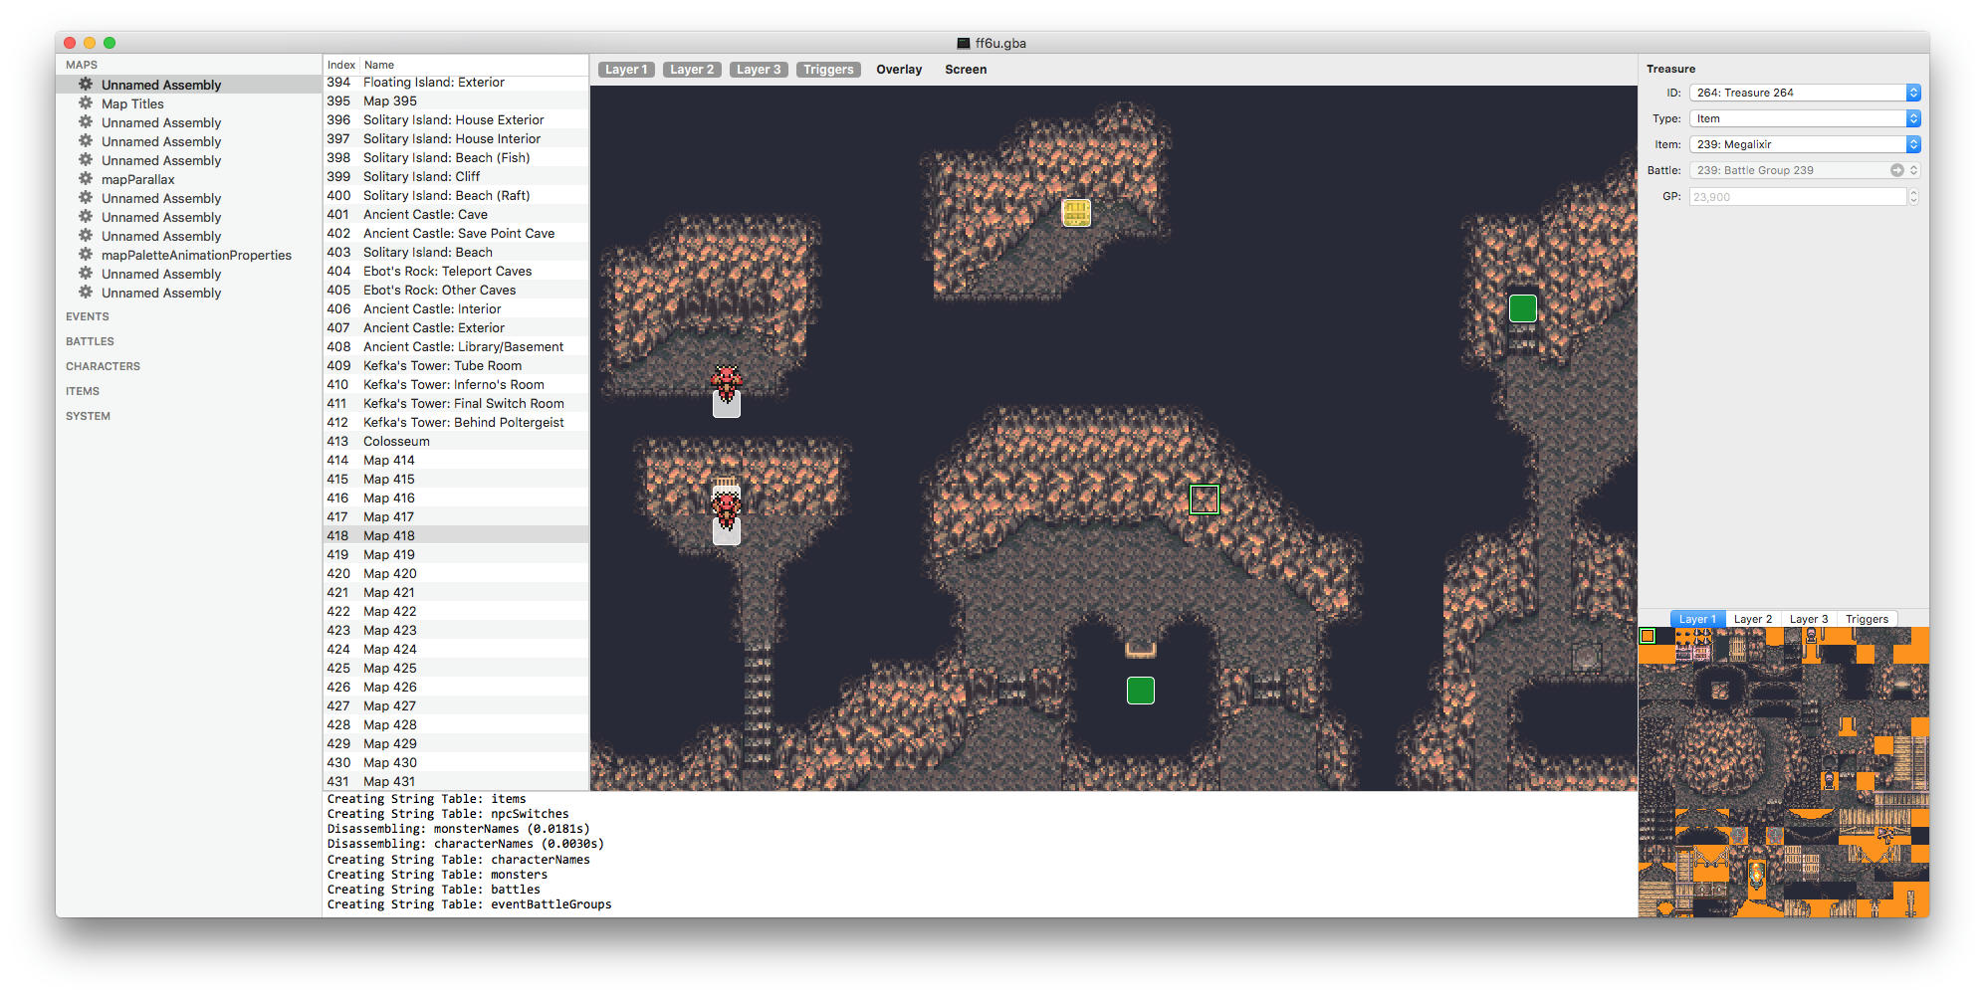
Task: Toggle Layer 1 visibility button
Action: point(626,70)
